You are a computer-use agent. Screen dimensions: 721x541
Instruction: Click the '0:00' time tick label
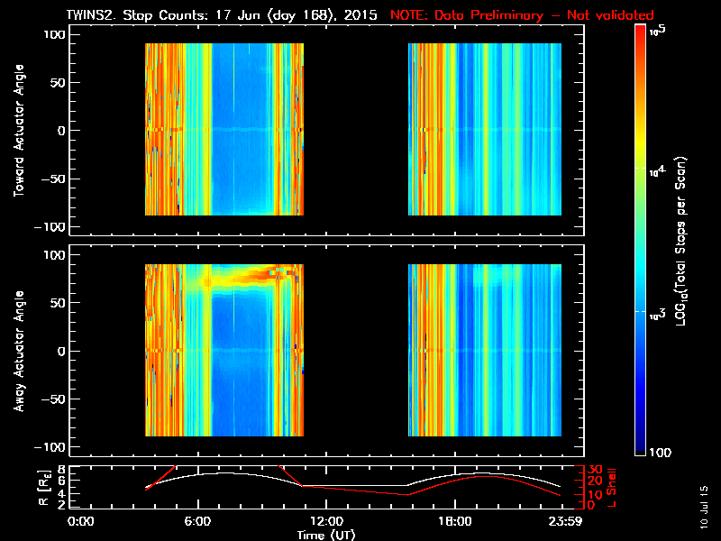click(80, 521)
